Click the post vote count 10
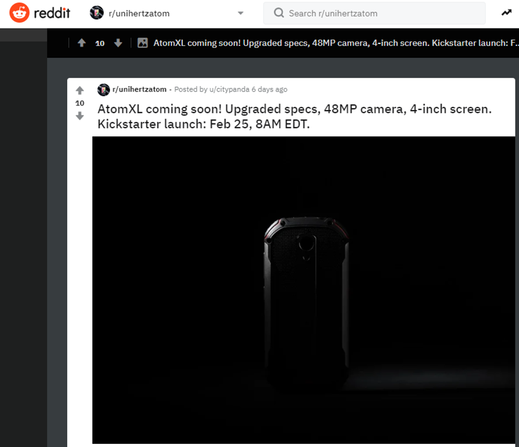Screen dimensions: 519x447 80,103
